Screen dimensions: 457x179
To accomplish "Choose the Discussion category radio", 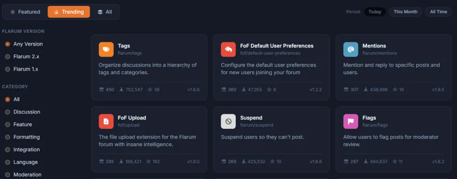I will tap(8, 112).
